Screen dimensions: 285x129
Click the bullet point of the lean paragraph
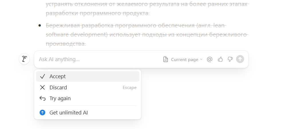point(40,26)
